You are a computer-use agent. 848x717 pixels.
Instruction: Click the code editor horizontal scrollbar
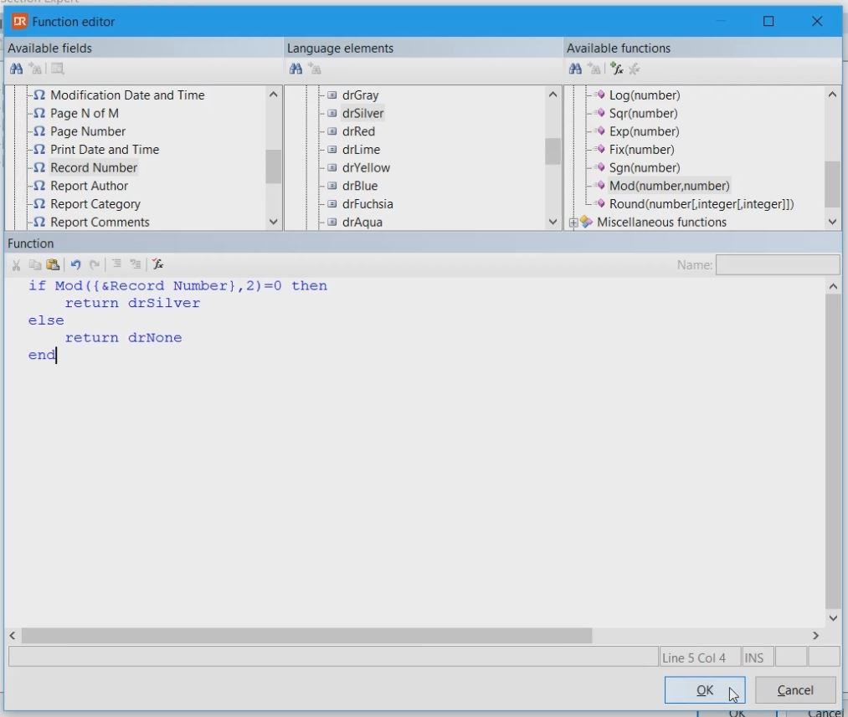(306, 636)
